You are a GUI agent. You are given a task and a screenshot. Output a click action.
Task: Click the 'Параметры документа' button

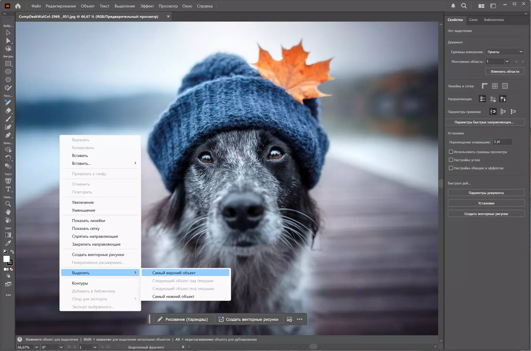486,193
